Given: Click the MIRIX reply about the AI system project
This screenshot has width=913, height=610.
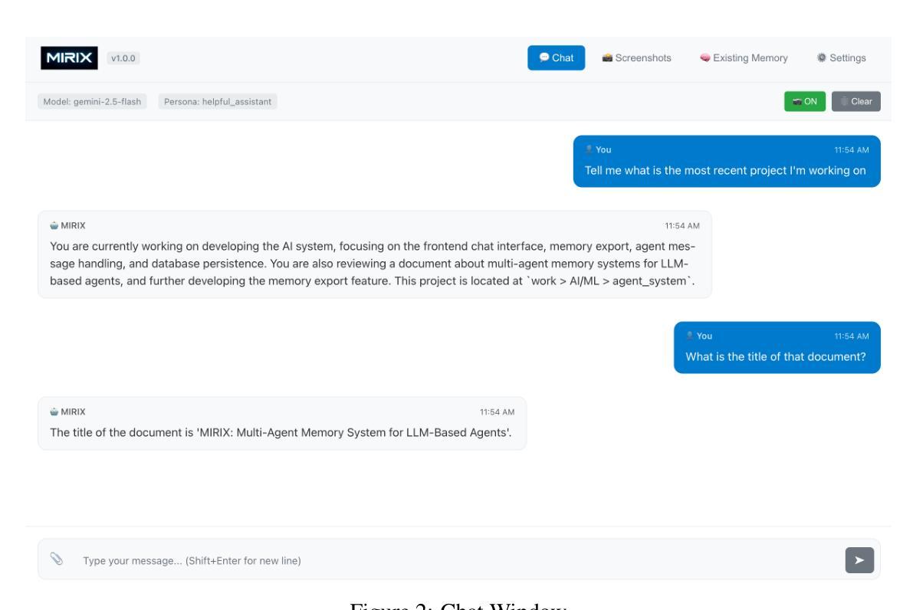Looking at the screenshot, I should (x=375, y=254).
